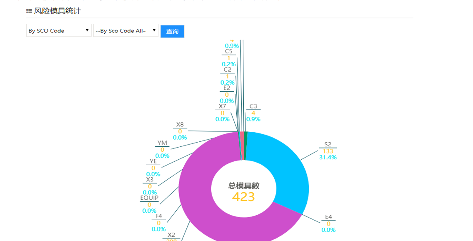
Task: Click the 总模具数 423 center total
Action: coord(243,192)
